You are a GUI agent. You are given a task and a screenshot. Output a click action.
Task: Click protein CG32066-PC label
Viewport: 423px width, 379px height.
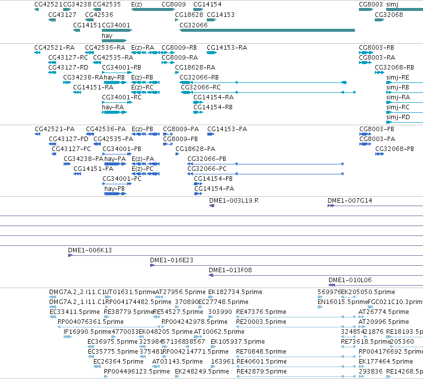(207, 169)
